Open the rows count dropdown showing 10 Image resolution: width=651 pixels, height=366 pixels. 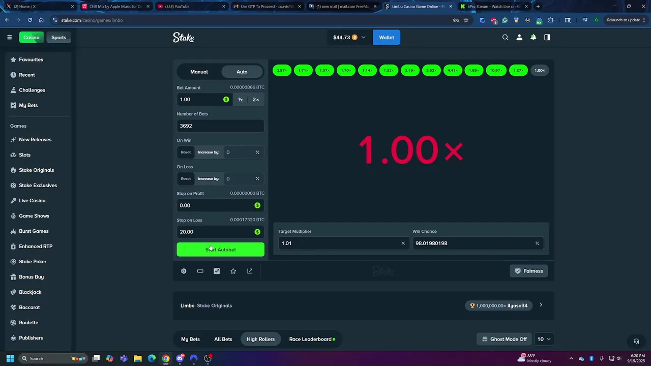[544, 339]
